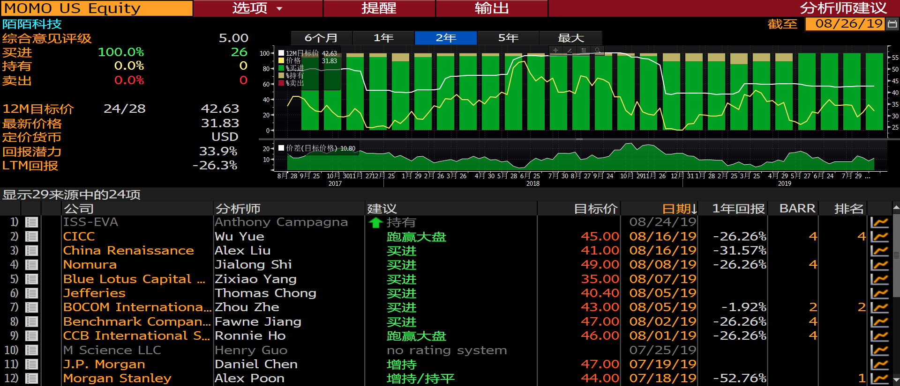Viewport: 900px width, 386px height.
Task: Switch chart range to 6个月
Action: pyautogui.click(x=321, y=38)
